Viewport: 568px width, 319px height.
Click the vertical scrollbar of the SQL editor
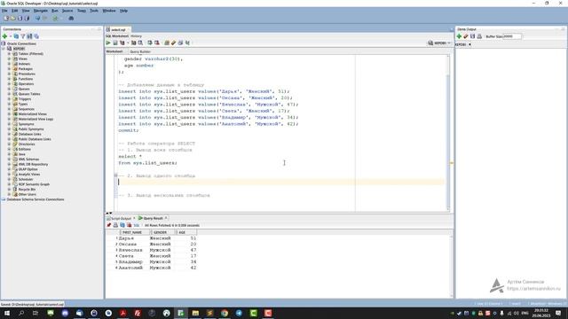coord(448,132)
